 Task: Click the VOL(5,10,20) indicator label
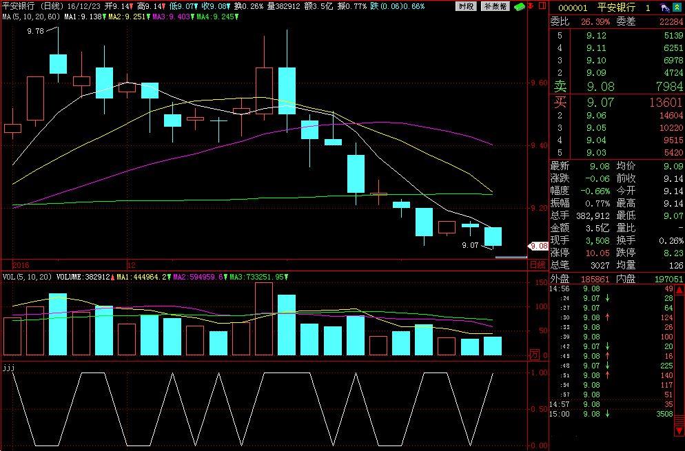(x=26, y=277)
